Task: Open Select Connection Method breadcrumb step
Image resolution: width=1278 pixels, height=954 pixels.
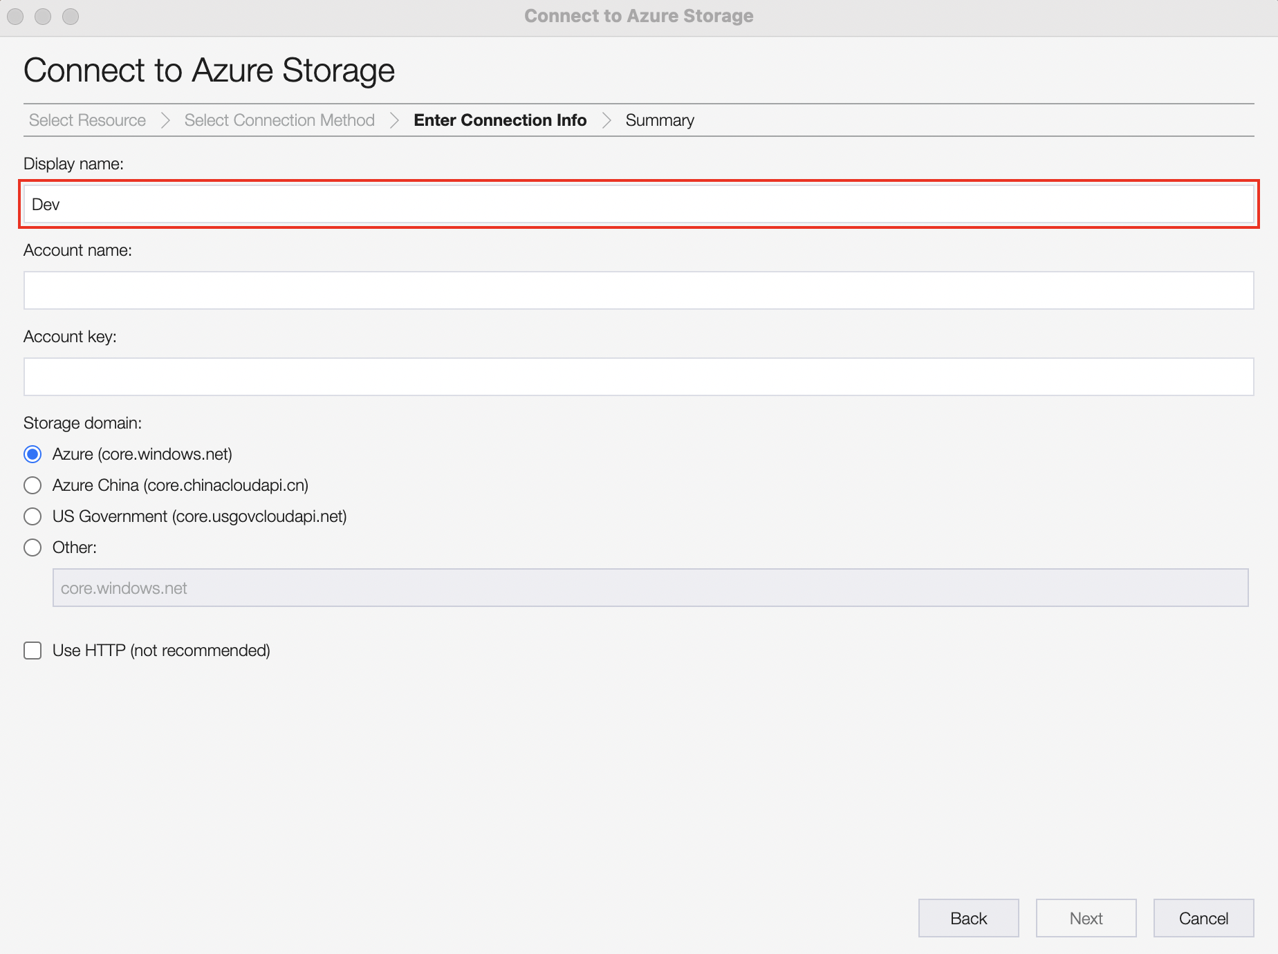Action: coord(279,120)
